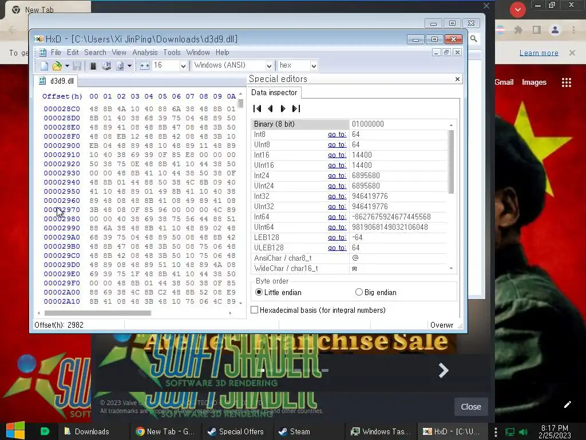Click the Data inspector scroll up arrow

451,125
